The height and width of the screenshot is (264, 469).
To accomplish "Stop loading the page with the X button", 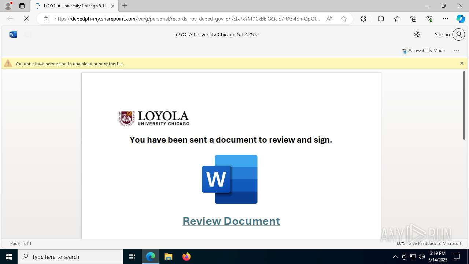I will pos(26,19).
